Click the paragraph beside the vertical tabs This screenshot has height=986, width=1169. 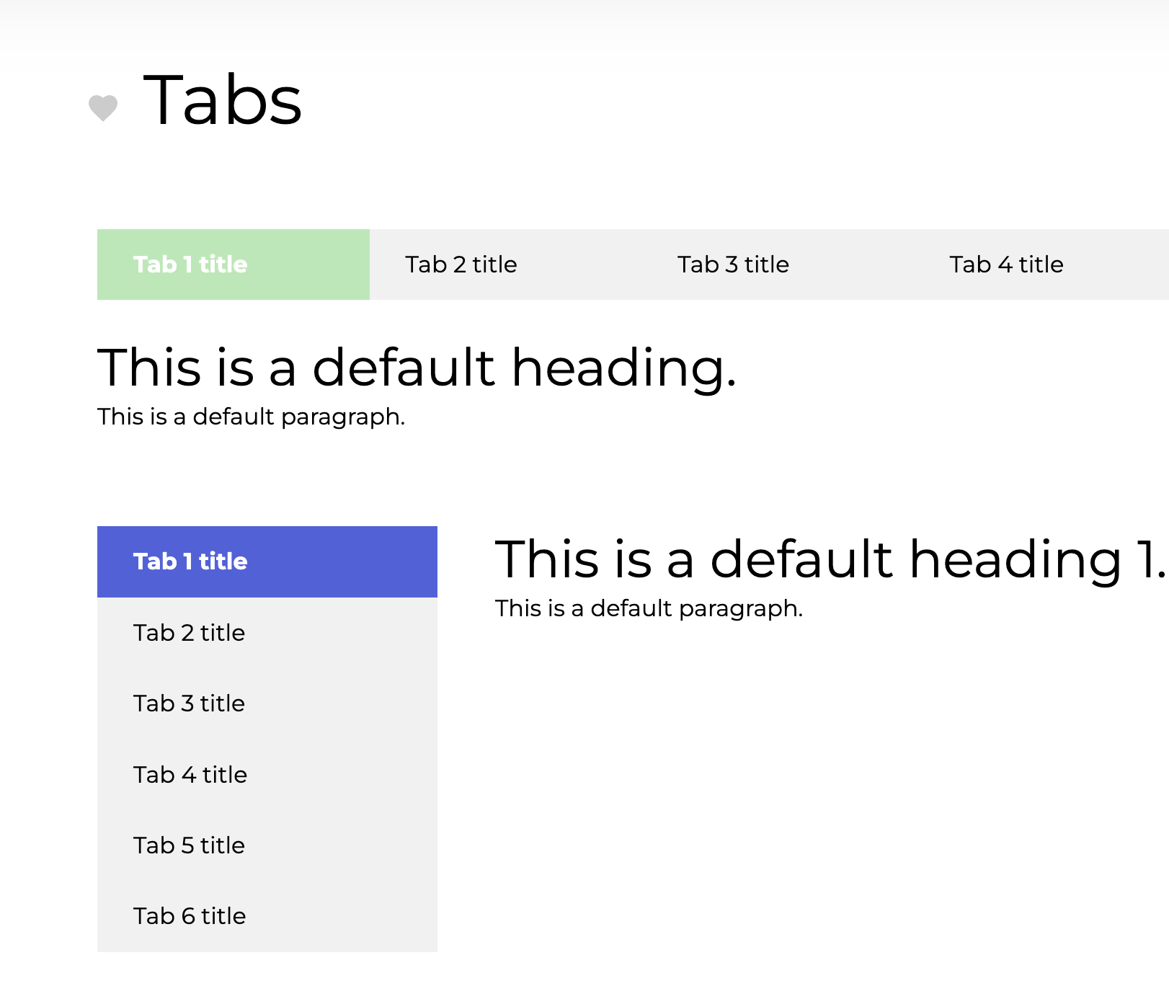tap(649, 608)
